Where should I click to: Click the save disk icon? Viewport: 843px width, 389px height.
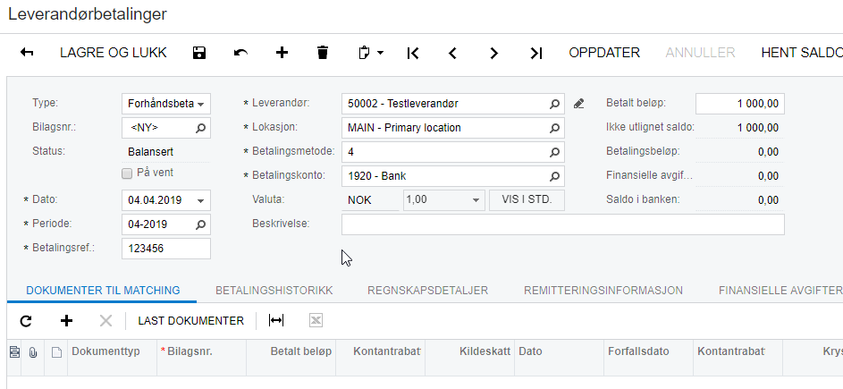tap(199, 53)
